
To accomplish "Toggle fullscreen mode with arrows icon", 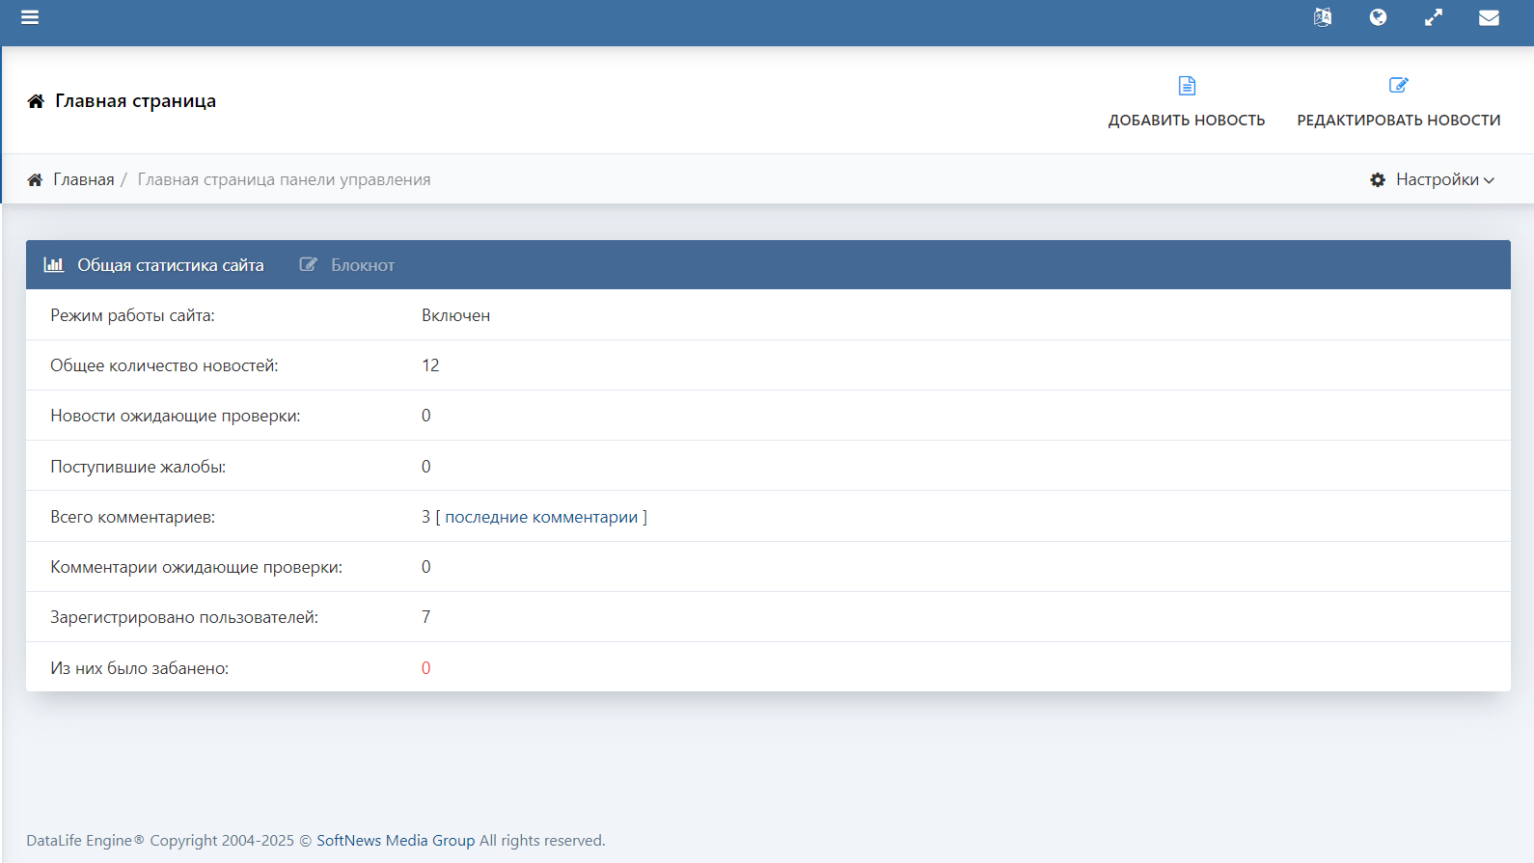I will [1434, 17].
